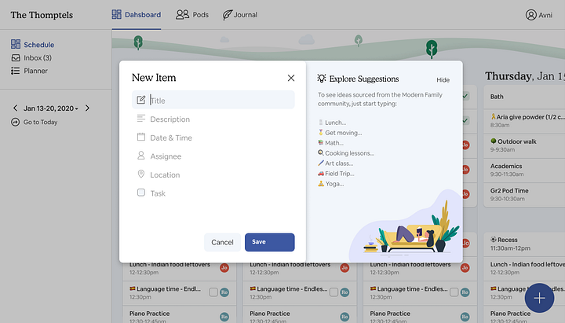Pick the Math... suggestion
The height and width of the screenshot is (323, 565).
click(x=331, y=143)
